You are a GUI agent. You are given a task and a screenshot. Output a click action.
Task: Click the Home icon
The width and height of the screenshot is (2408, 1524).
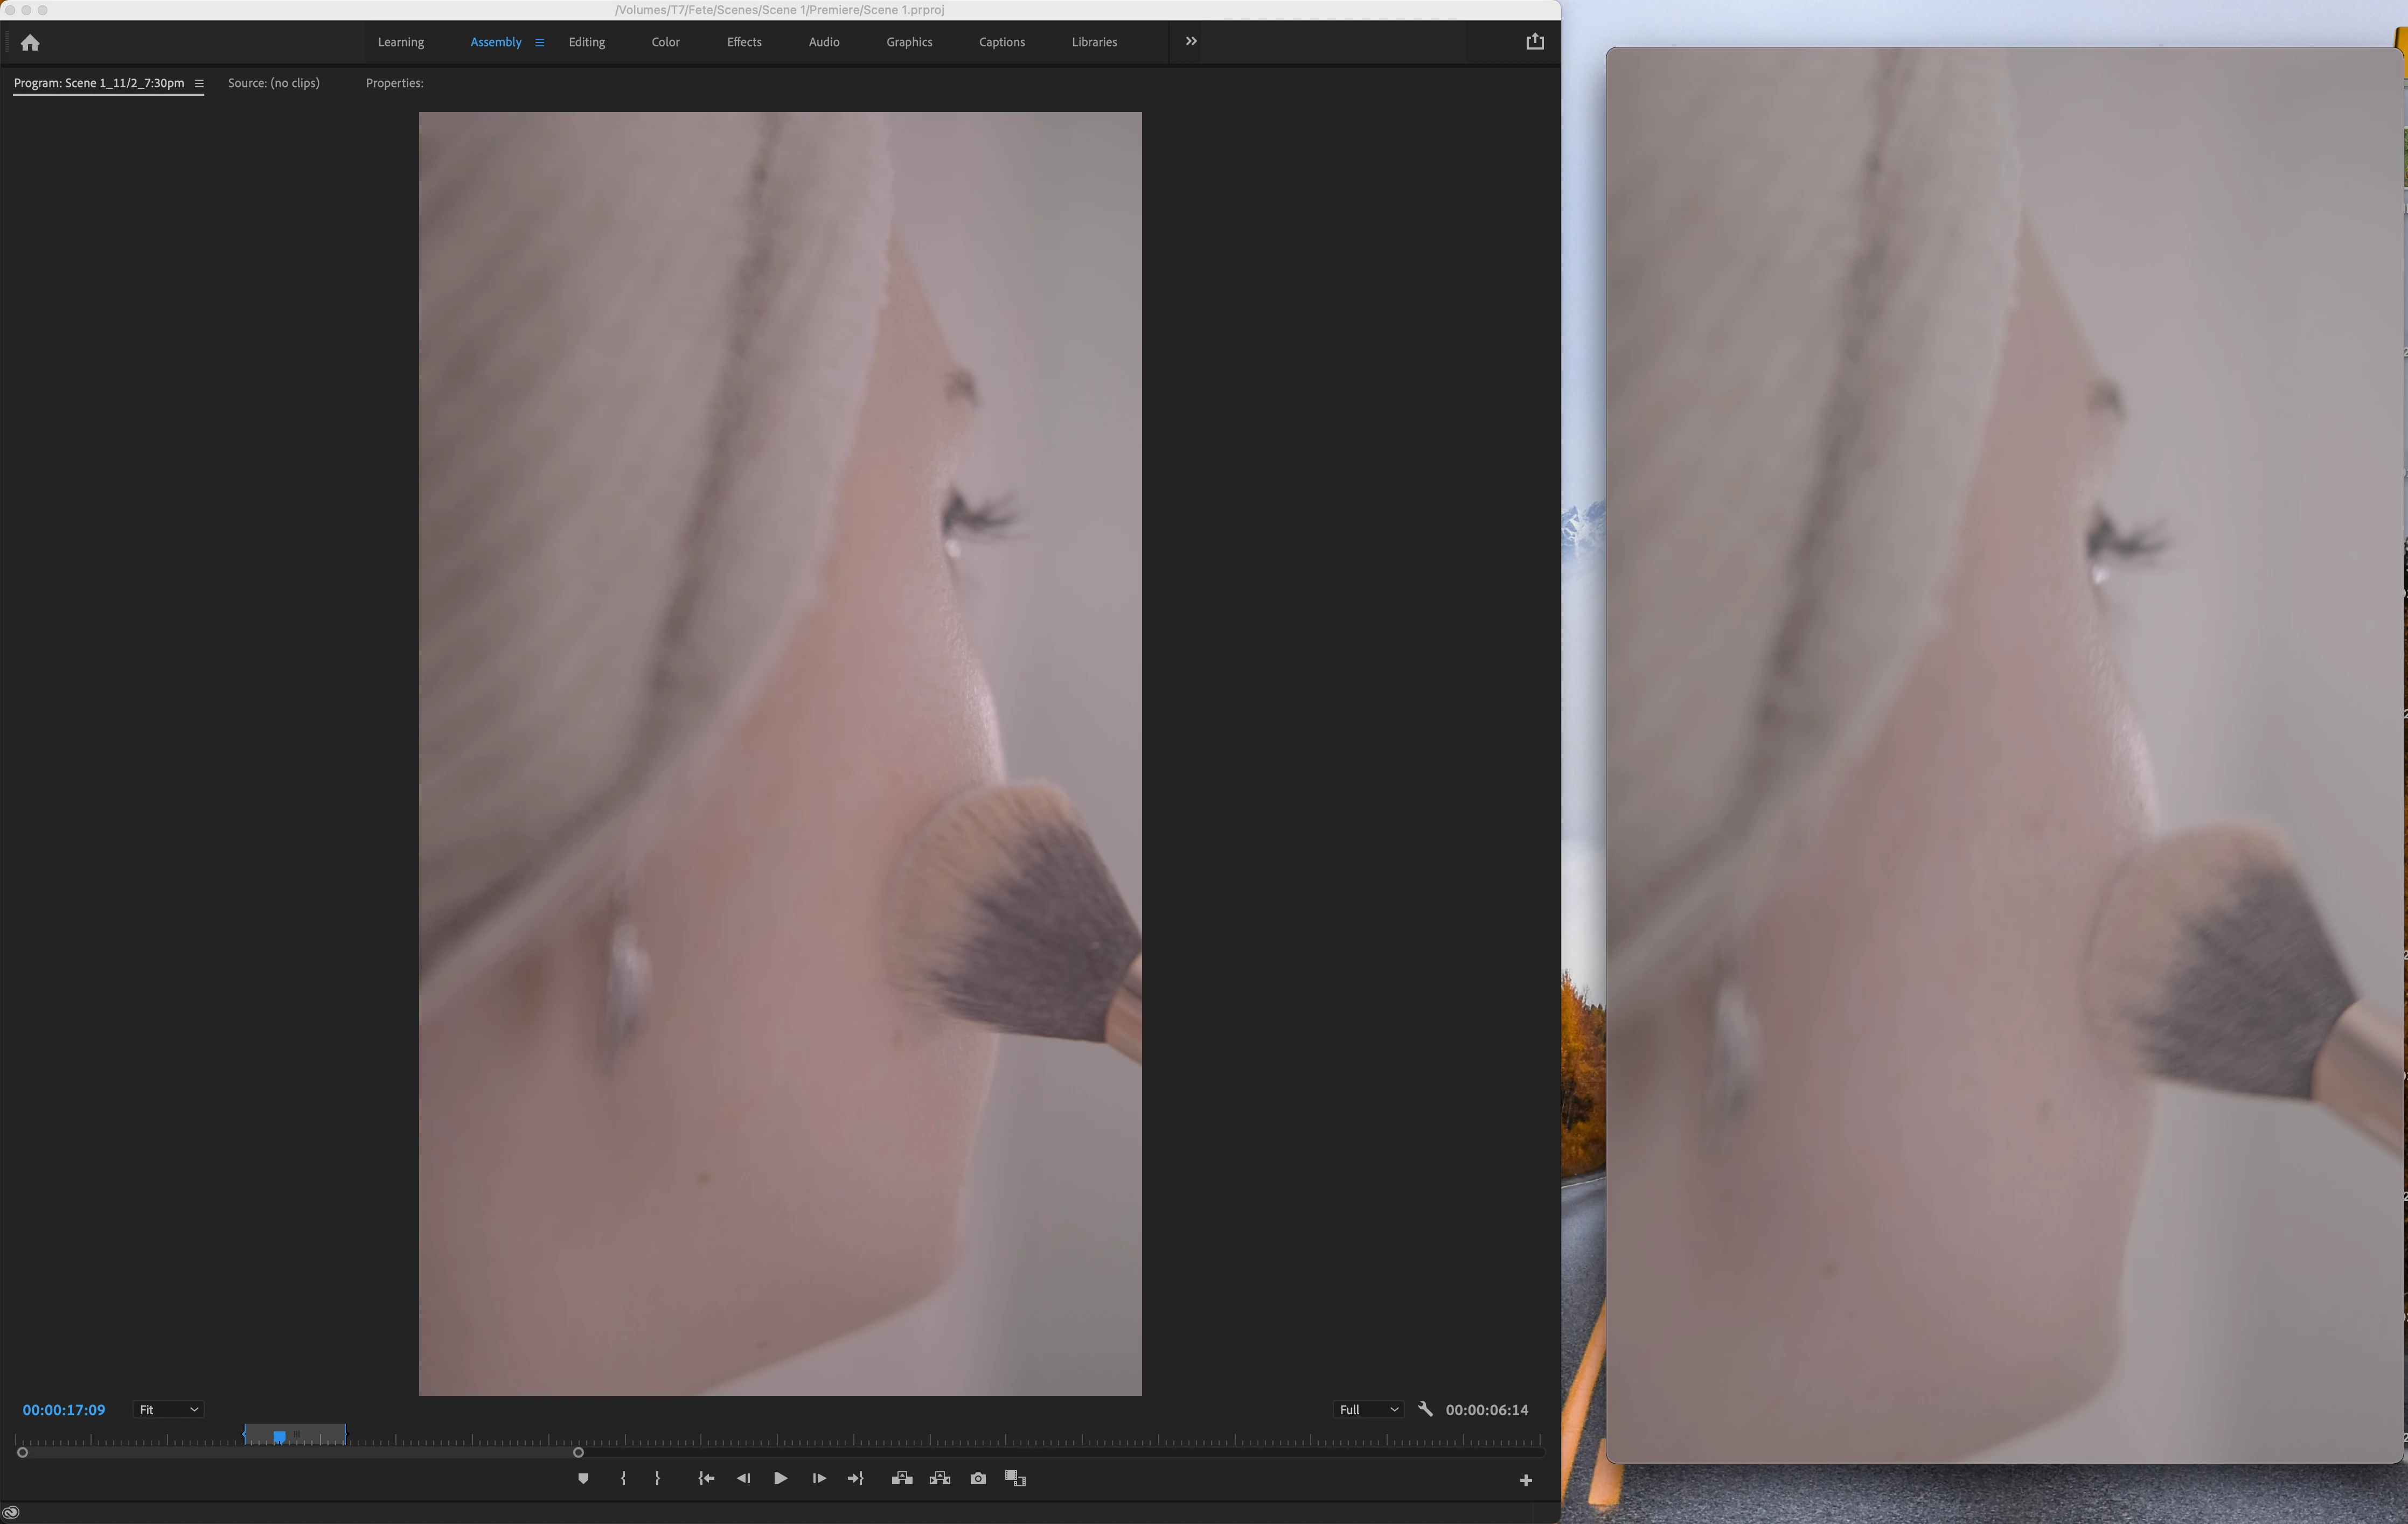[x=30, y=43]
